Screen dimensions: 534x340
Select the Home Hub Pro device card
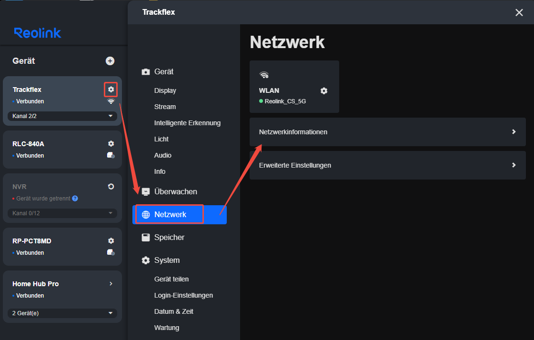click(x=62, y=297)
